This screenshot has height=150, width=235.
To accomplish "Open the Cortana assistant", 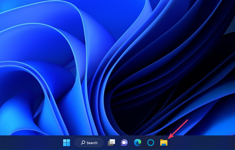I will point(151,143).
